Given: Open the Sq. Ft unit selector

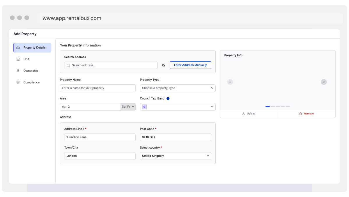Looking at the screenshot, I should click(128, 107).
